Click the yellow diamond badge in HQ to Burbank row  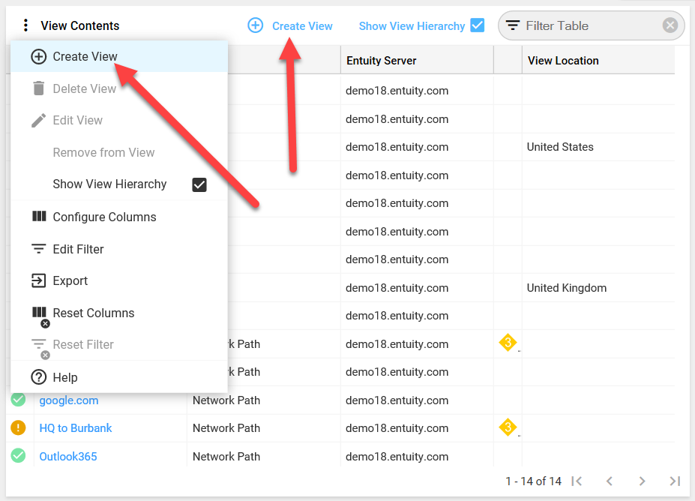click(x=507, y=427)
